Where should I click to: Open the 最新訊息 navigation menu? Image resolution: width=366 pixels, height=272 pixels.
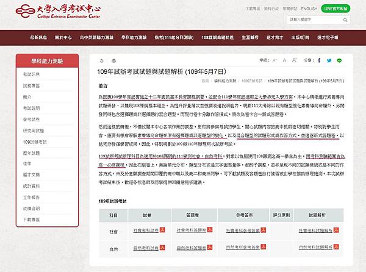coord(38,38)
